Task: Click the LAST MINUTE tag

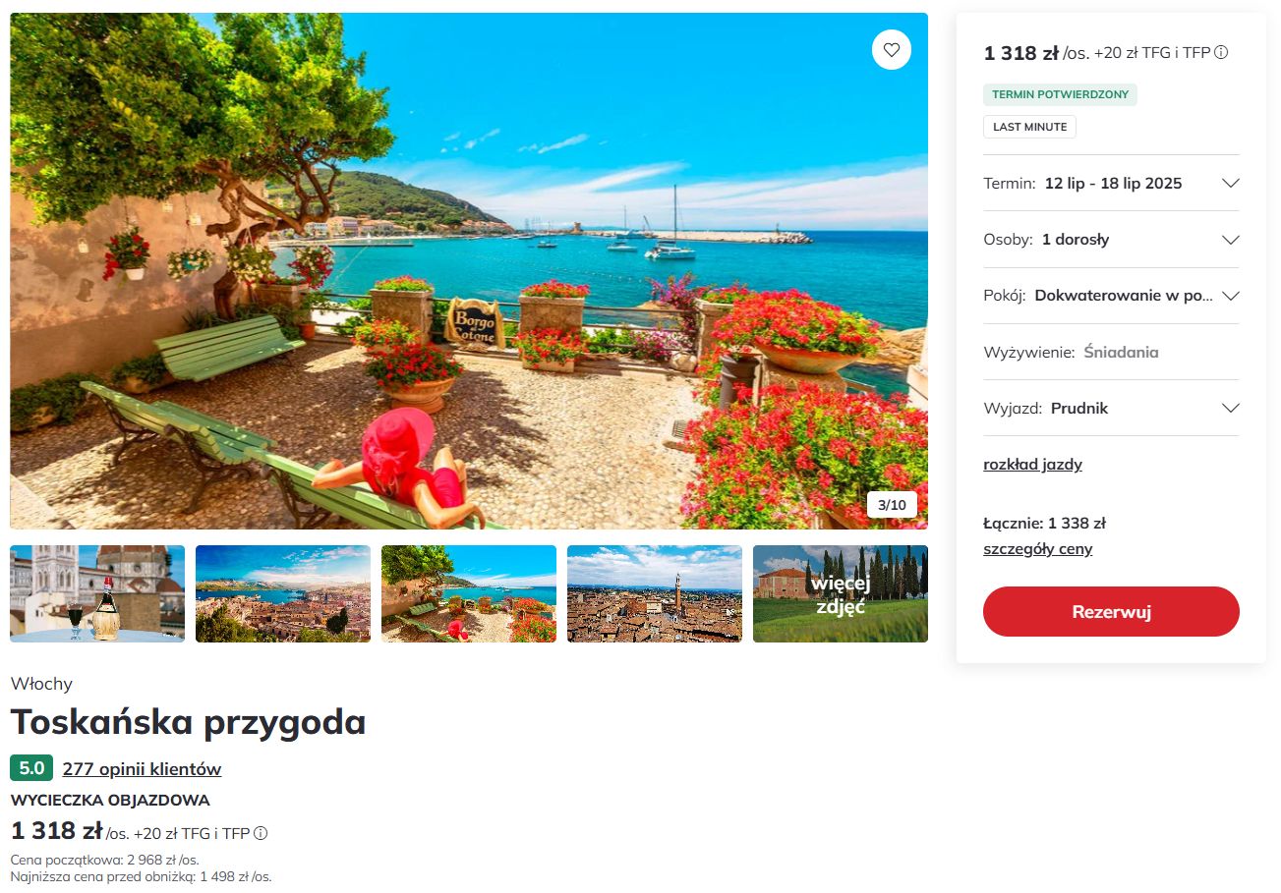Action: coord(1029,127)
